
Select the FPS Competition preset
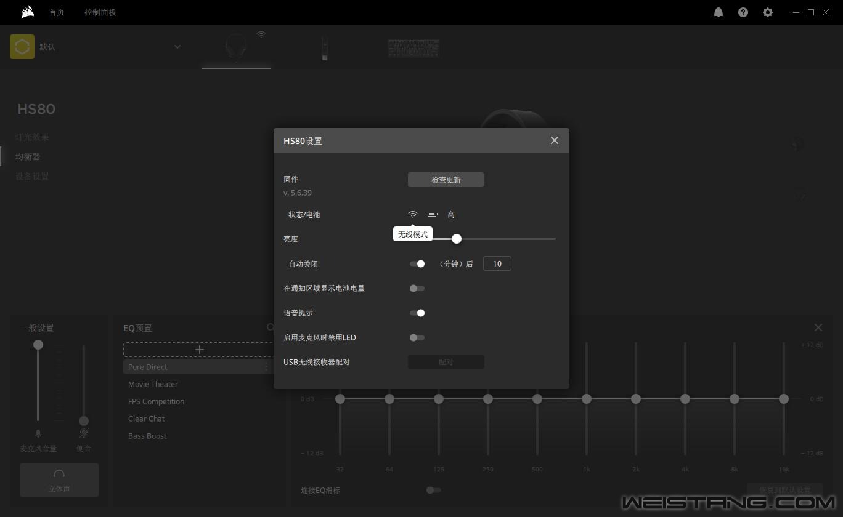coord(156,401)
